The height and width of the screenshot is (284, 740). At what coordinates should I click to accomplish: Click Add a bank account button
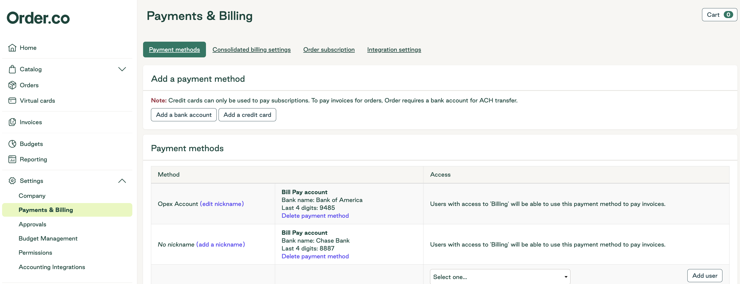(x=184, y=114)
